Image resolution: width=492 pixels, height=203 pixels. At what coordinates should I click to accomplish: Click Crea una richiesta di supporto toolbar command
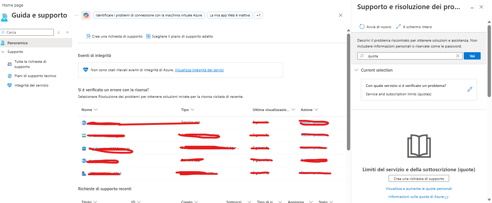[114, 37]
